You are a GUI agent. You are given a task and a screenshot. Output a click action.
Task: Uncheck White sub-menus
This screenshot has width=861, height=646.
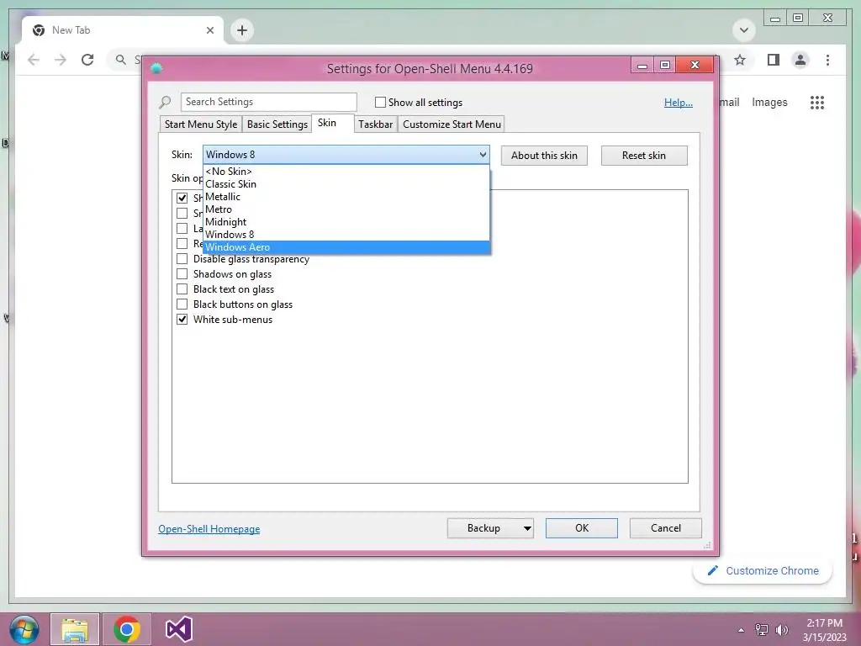182,319
